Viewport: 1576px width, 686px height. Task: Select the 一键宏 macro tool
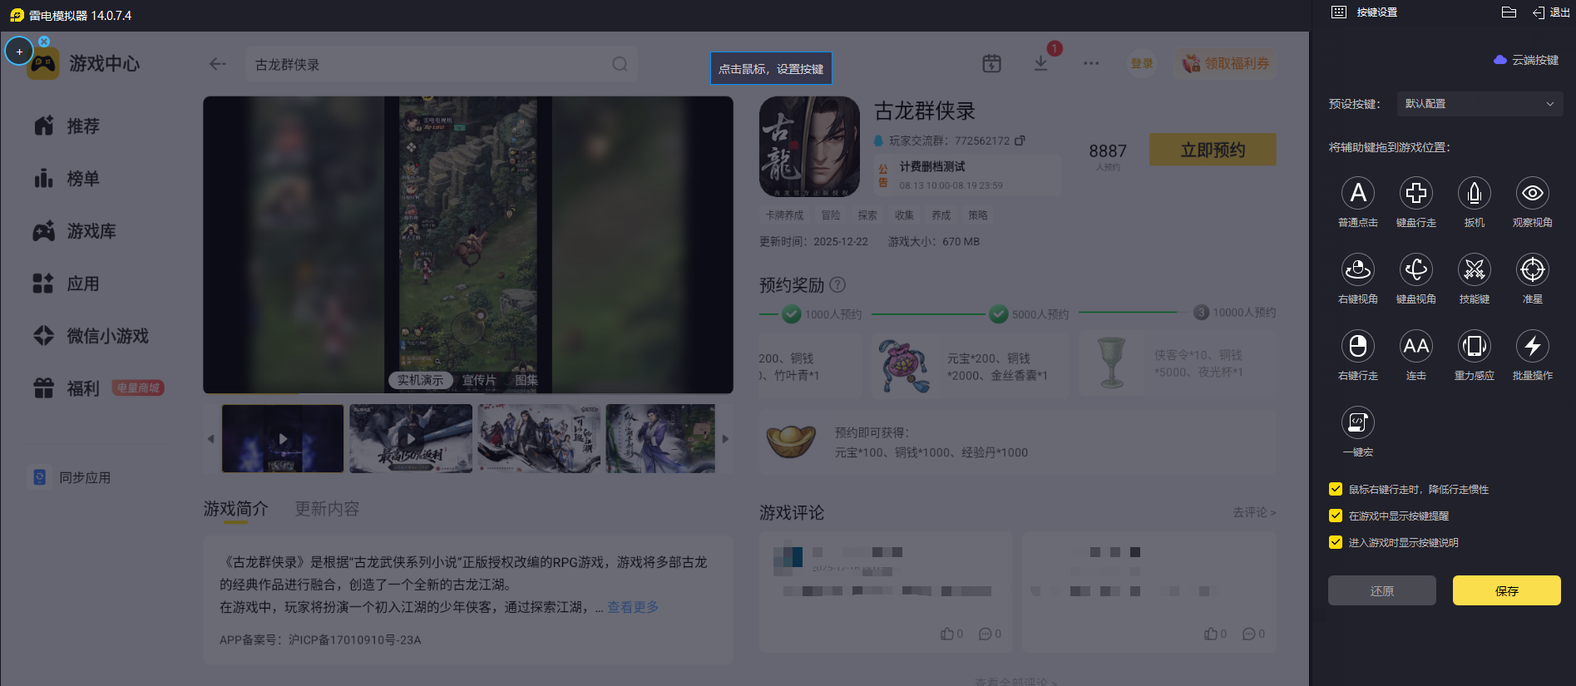(1358, 422)
